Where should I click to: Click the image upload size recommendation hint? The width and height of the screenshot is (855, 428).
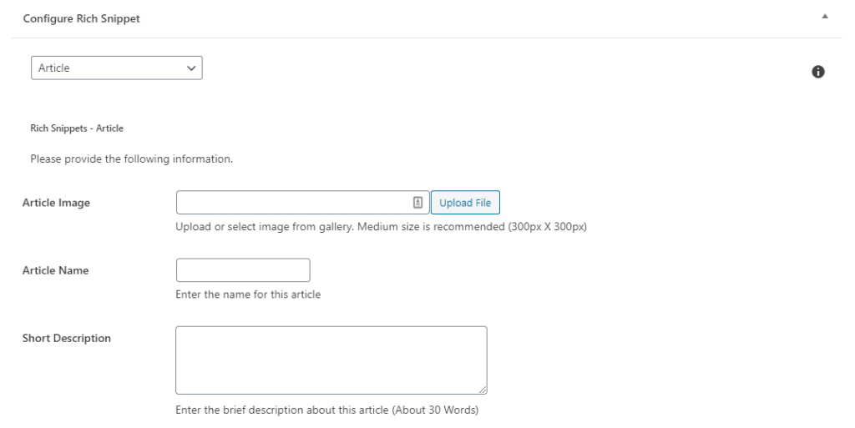click(x=381, y=227)
